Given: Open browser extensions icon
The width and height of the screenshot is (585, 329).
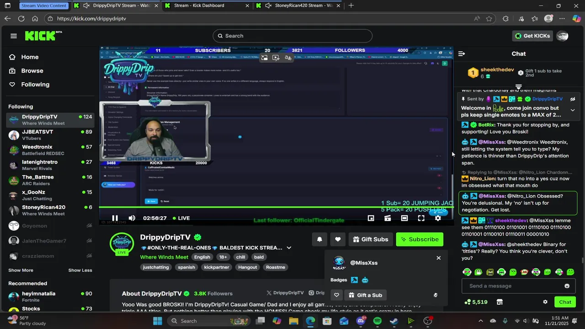Looking at the screenshot, I should [x=505, y=19].
